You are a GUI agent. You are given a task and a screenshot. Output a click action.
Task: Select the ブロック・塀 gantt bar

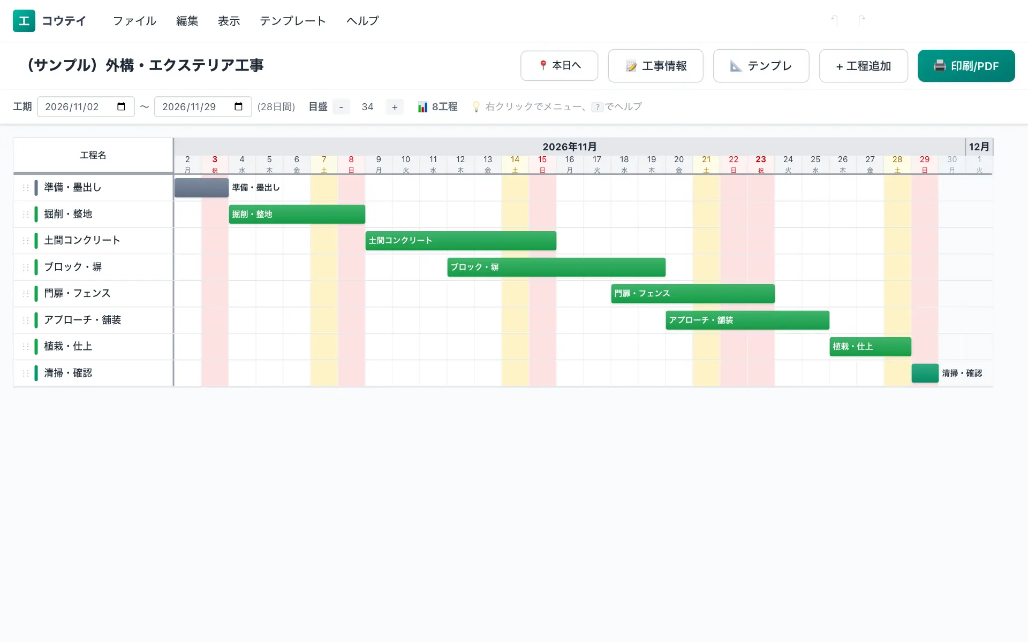pos(556,267)
